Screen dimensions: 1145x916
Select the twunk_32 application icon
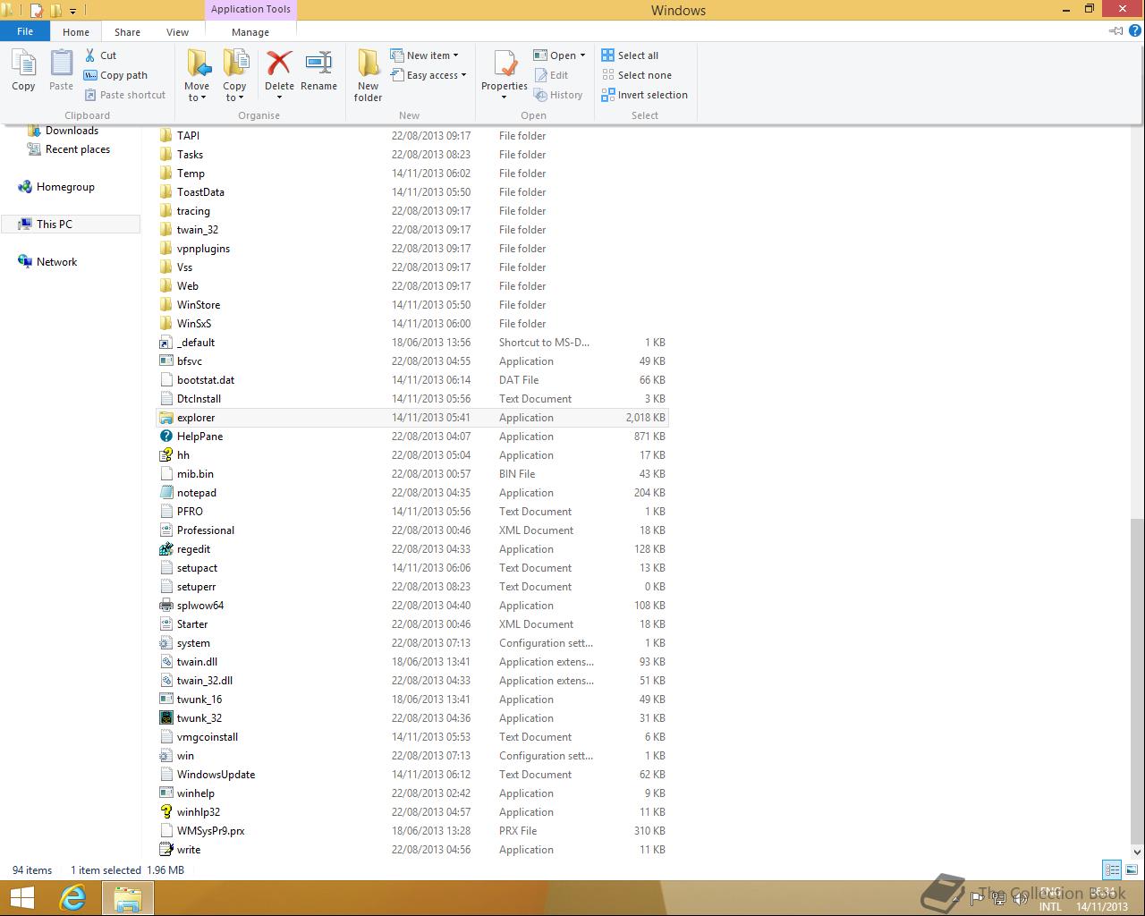click(x=165, y=718)
